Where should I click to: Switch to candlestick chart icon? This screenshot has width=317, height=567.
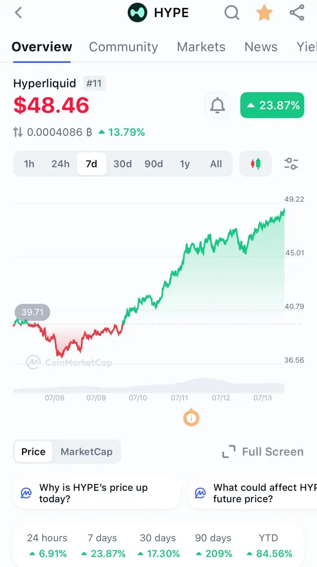pyautogui.click(x=256, y=164)
